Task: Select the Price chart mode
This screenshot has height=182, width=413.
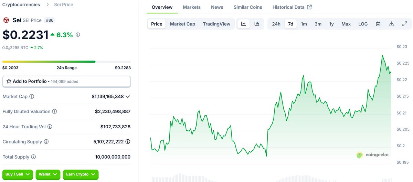Action: (x=157, y=24)
